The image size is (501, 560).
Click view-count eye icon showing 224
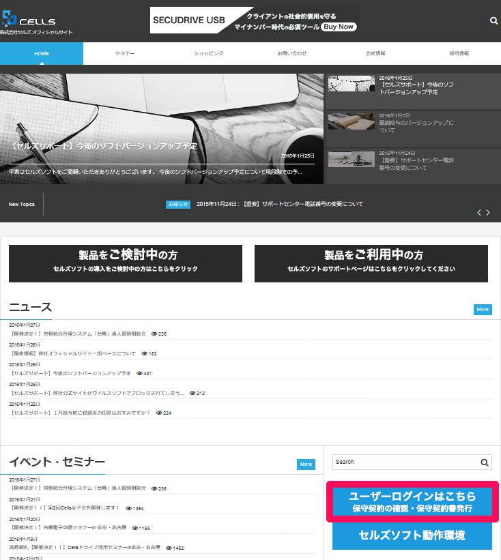(159, 413)
